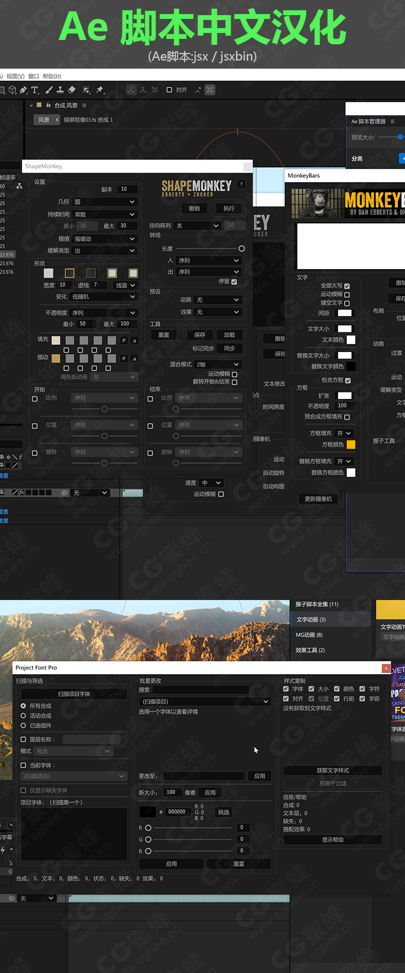Expand the 混合模式 dropdown
Screen dimensions: 405x973
point(218,364)
